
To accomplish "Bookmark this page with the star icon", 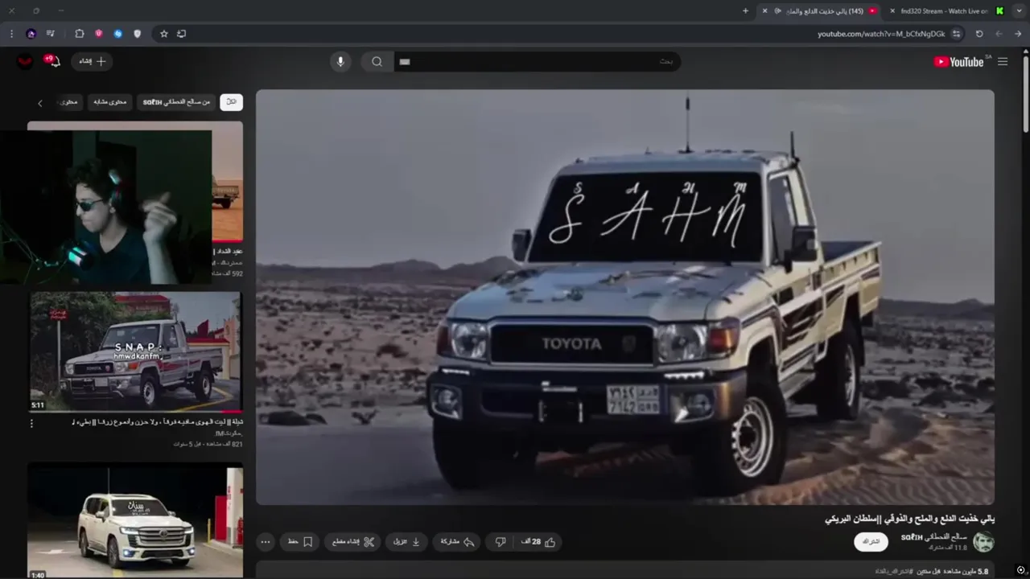I will pyautogui.click(x=164, y=34).
